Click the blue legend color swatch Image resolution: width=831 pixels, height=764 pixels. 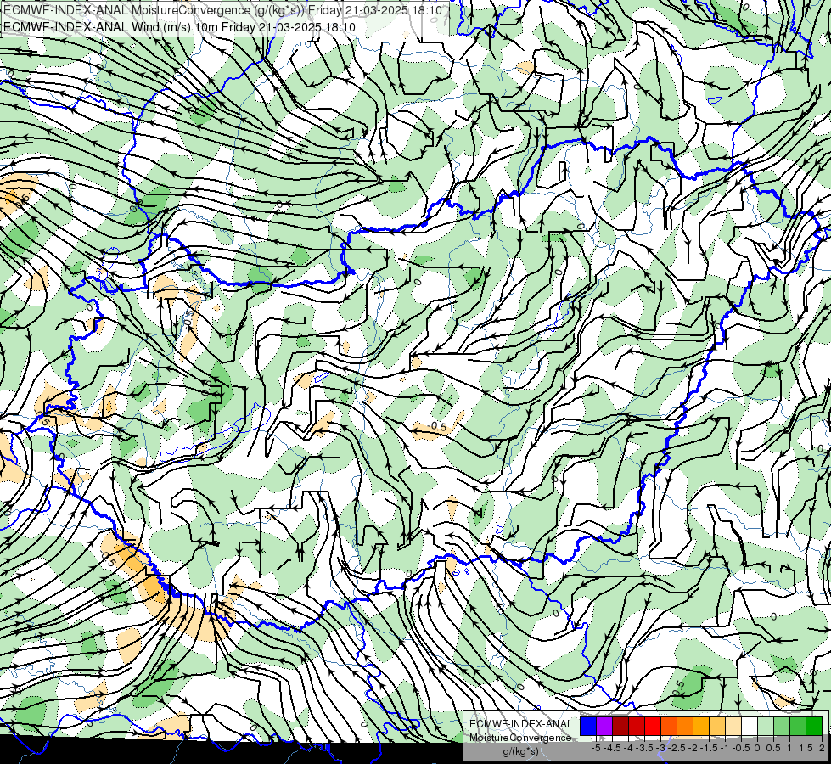pos(588,727)
